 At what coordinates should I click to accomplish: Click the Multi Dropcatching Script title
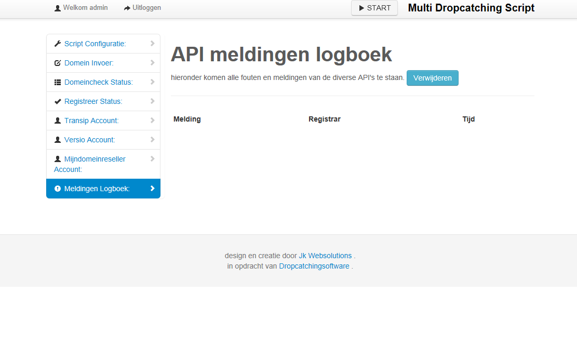471,8
